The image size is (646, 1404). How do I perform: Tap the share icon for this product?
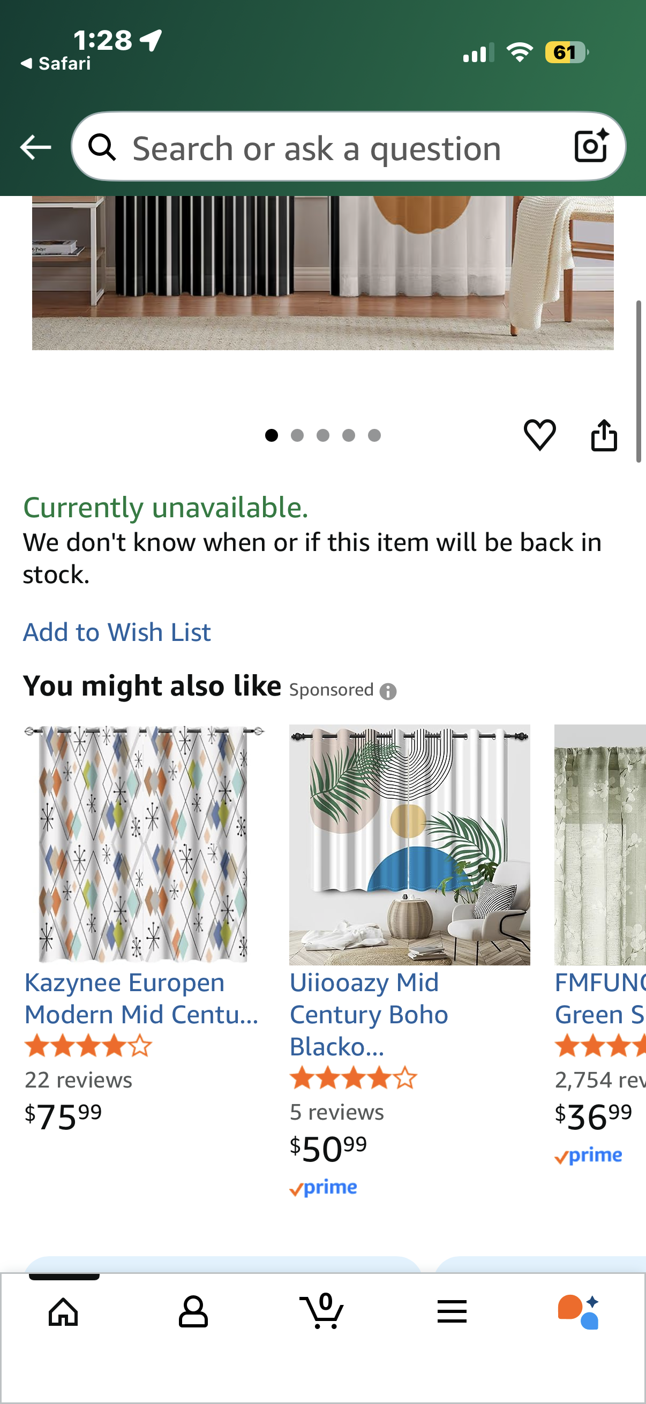click(604, 435)
